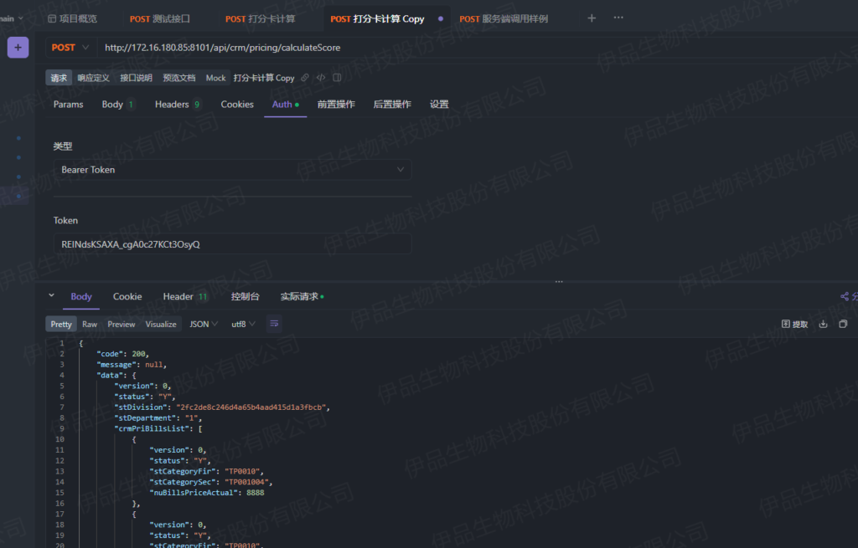This screenshot has width=858, height=548.
Task: Click the "data" key in the response
Action: [x=109, y=376]
